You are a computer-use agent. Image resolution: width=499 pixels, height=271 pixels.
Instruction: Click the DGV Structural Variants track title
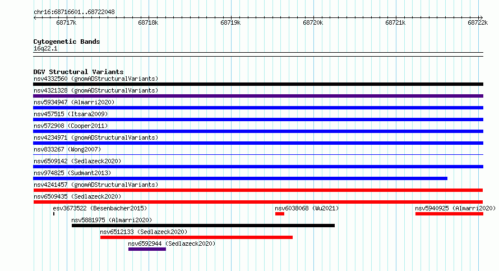[78, 72]
